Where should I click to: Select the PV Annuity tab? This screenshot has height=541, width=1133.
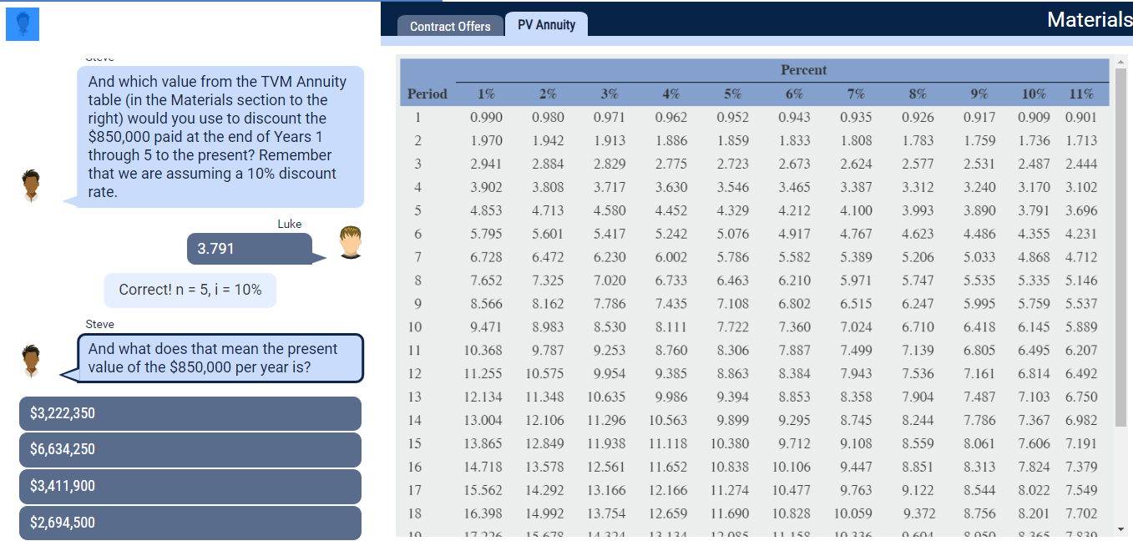[x=546, y=24]
